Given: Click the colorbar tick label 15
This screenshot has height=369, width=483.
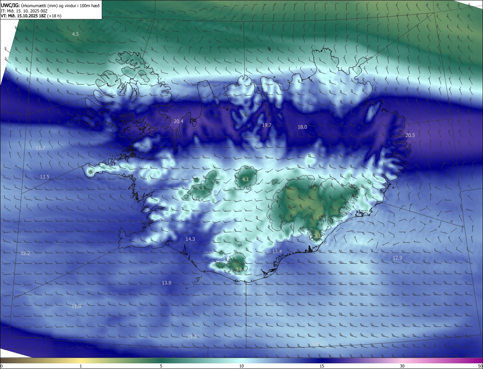Looking at the screenshot, I should coord(322,366).
